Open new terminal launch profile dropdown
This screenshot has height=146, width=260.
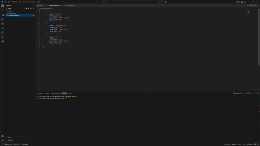pyautogui.click(x=244, y=93)
